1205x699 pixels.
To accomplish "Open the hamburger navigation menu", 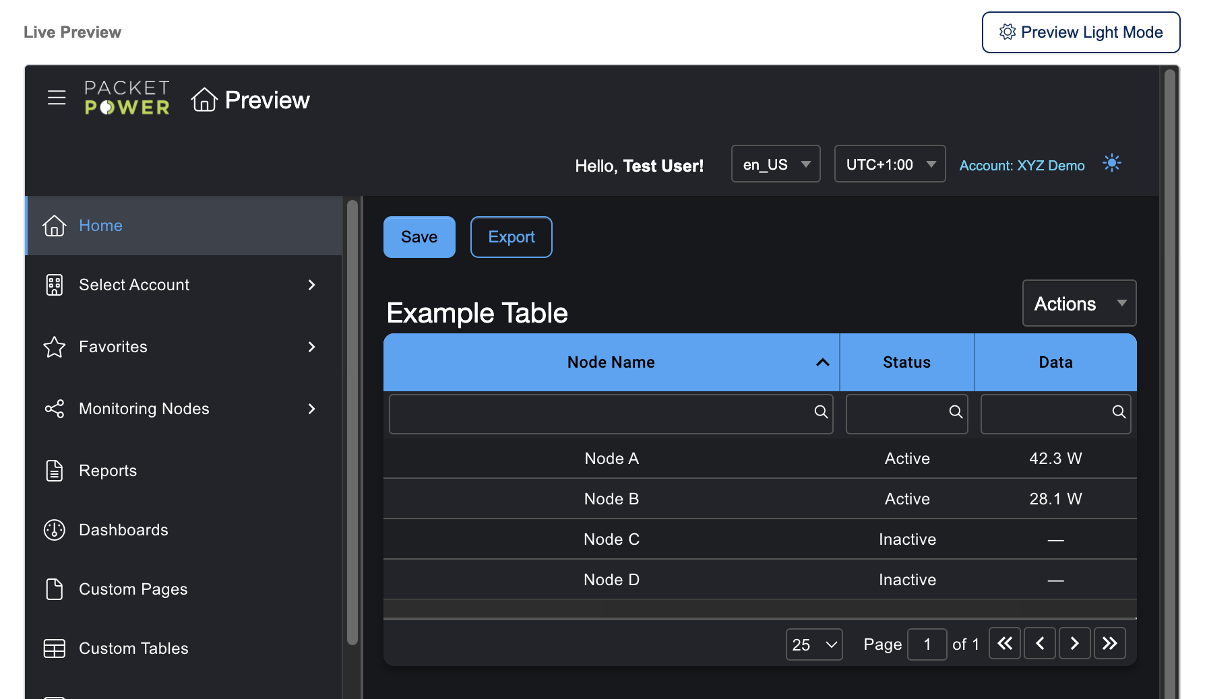I will (57, 98).
